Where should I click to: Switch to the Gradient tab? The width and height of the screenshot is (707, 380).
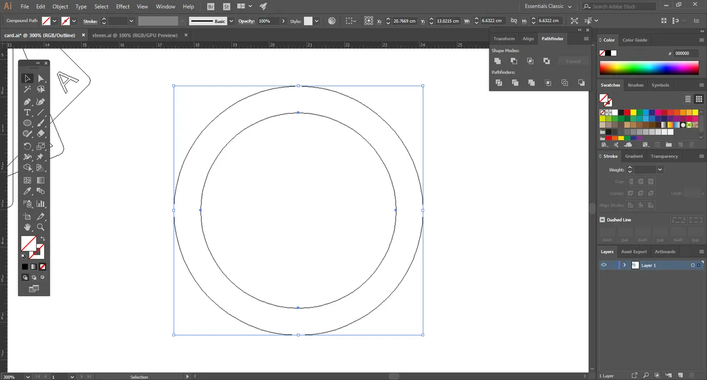click(634, 156)
